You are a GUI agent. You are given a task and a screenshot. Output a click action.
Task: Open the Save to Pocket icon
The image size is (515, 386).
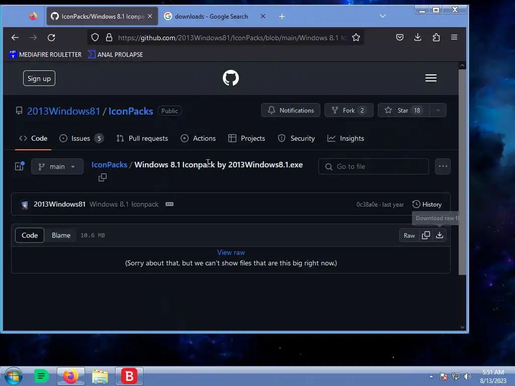[x=400, y=37]
